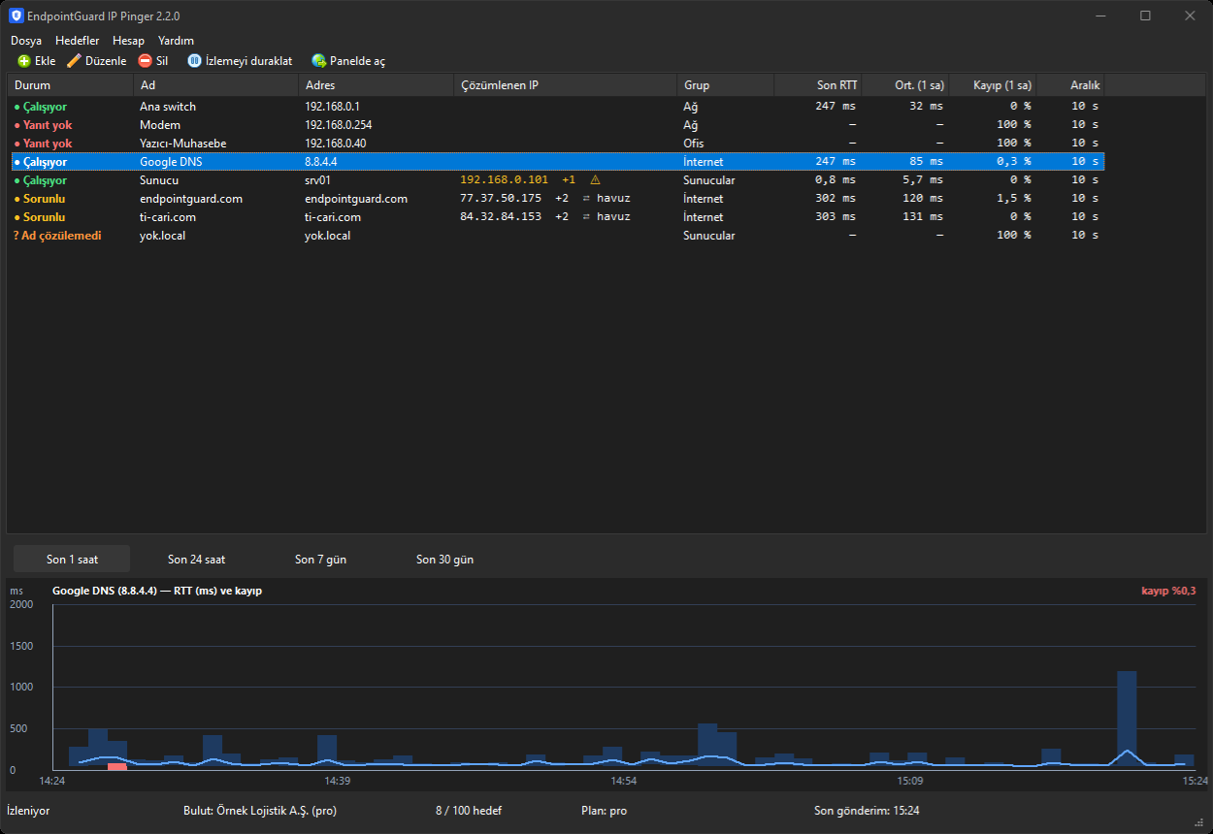The height and width of the screenshot is (834, 1213).
Task: Click resolved IP 84.32.84.153
Action: click(501, 217)
